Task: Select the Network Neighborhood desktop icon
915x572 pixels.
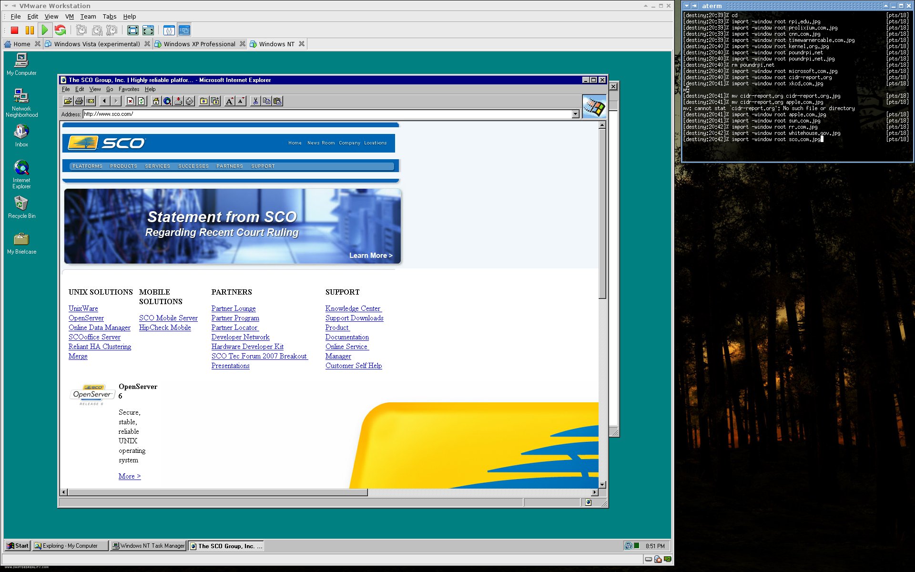Action: click(x=21, y=103)
